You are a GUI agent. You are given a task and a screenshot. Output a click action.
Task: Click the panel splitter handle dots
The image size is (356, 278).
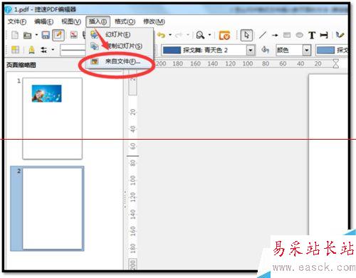tap(125, 200)
